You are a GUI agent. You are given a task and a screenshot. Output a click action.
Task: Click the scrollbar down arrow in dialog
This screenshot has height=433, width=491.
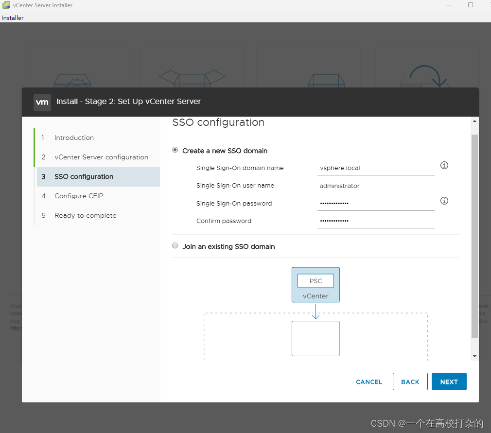[475, 356]
